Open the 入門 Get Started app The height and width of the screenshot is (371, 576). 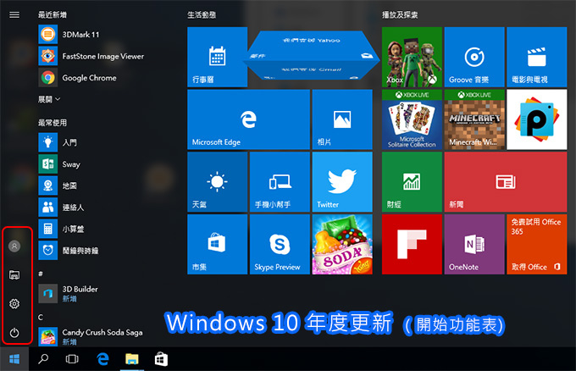tap(58, 142)
